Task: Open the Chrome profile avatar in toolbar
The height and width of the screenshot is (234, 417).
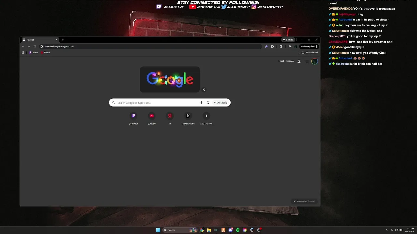Action: 295,46
